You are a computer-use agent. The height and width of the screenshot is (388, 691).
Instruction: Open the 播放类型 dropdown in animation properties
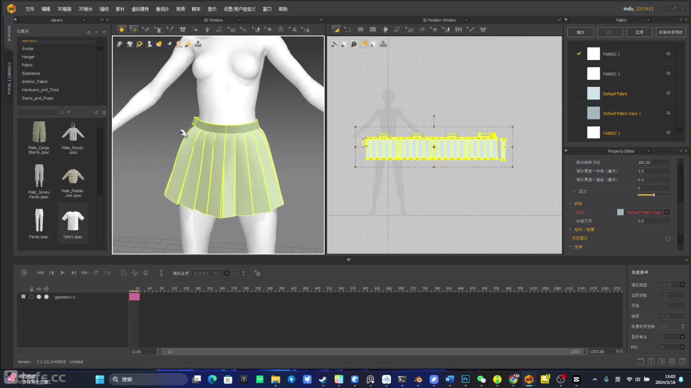click(x=672, y=285)
